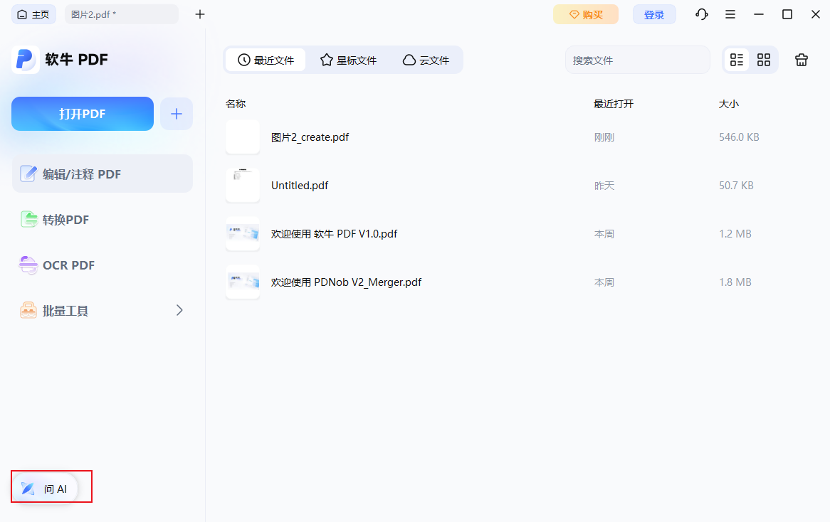Click the OCR PDF purple icon
The height and width of the screenshot is (522, 830).
click(28, 265)
